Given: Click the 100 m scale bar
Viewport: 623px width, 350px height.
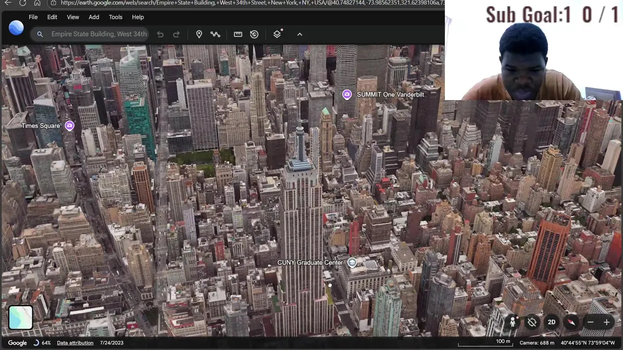Looking at the screenshot, I should [484, 343].
